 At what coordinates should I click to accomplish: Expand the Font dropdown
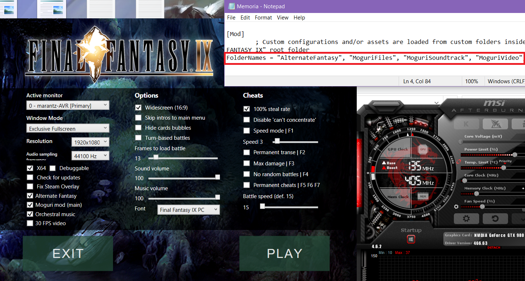pos(188,210)
